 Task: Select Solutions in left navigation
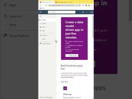click(x=47, y=35)
